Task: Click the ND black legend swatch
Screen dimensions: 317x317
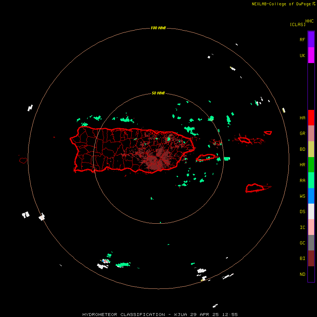Action: [311, 274]
